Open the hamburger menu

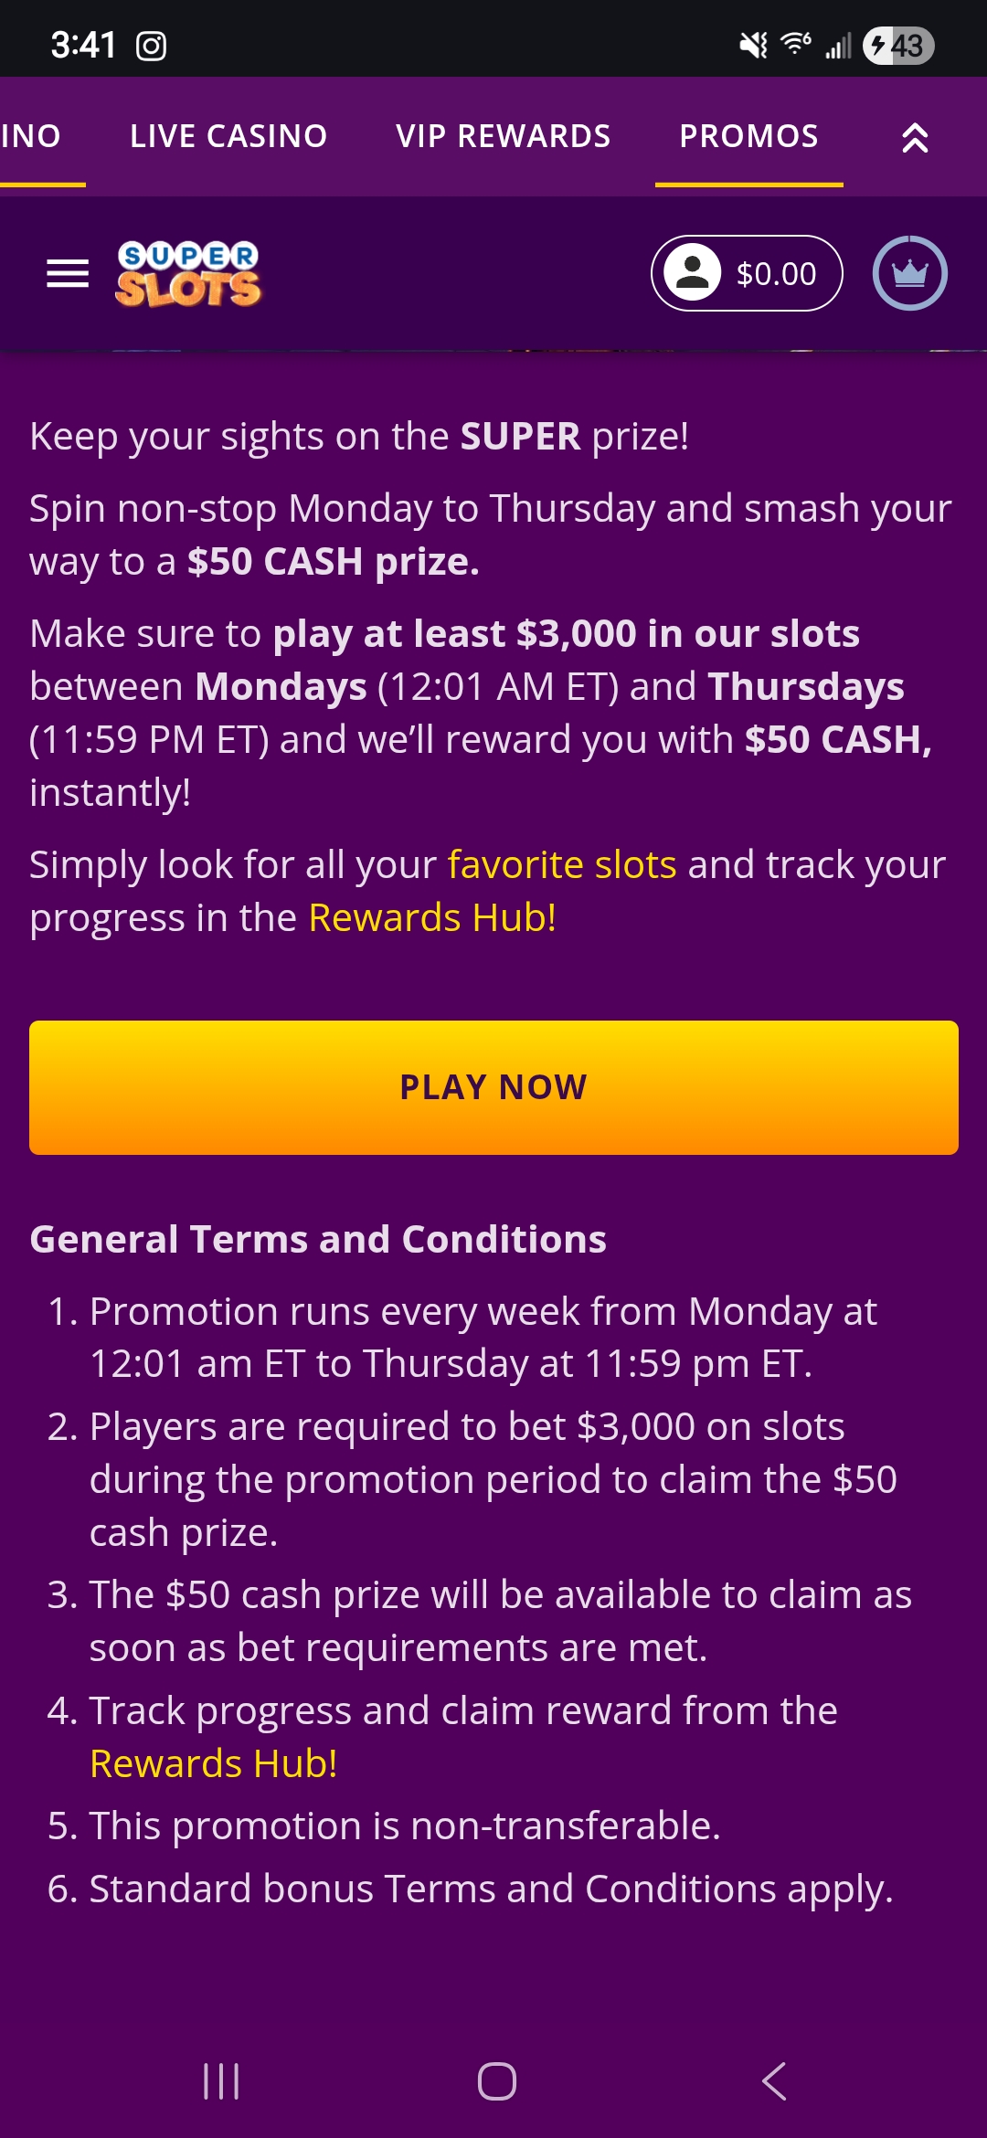[x=68, y=273]
